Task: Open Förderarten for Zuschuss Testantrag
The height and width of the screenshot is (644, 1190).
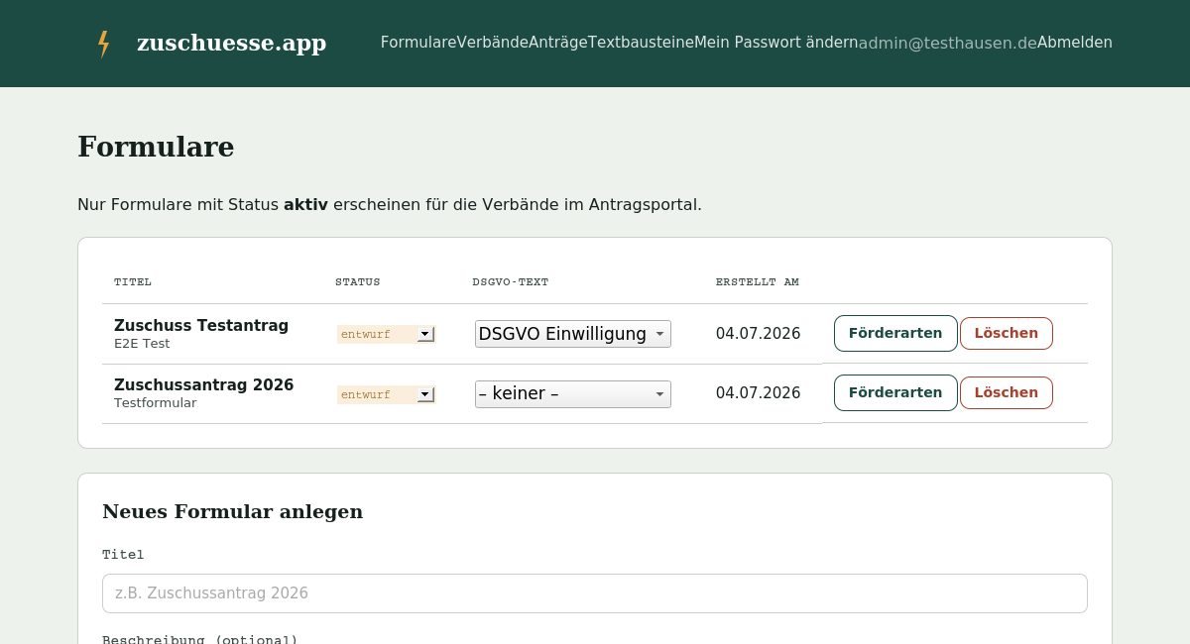Action: (x=895, y=333)
